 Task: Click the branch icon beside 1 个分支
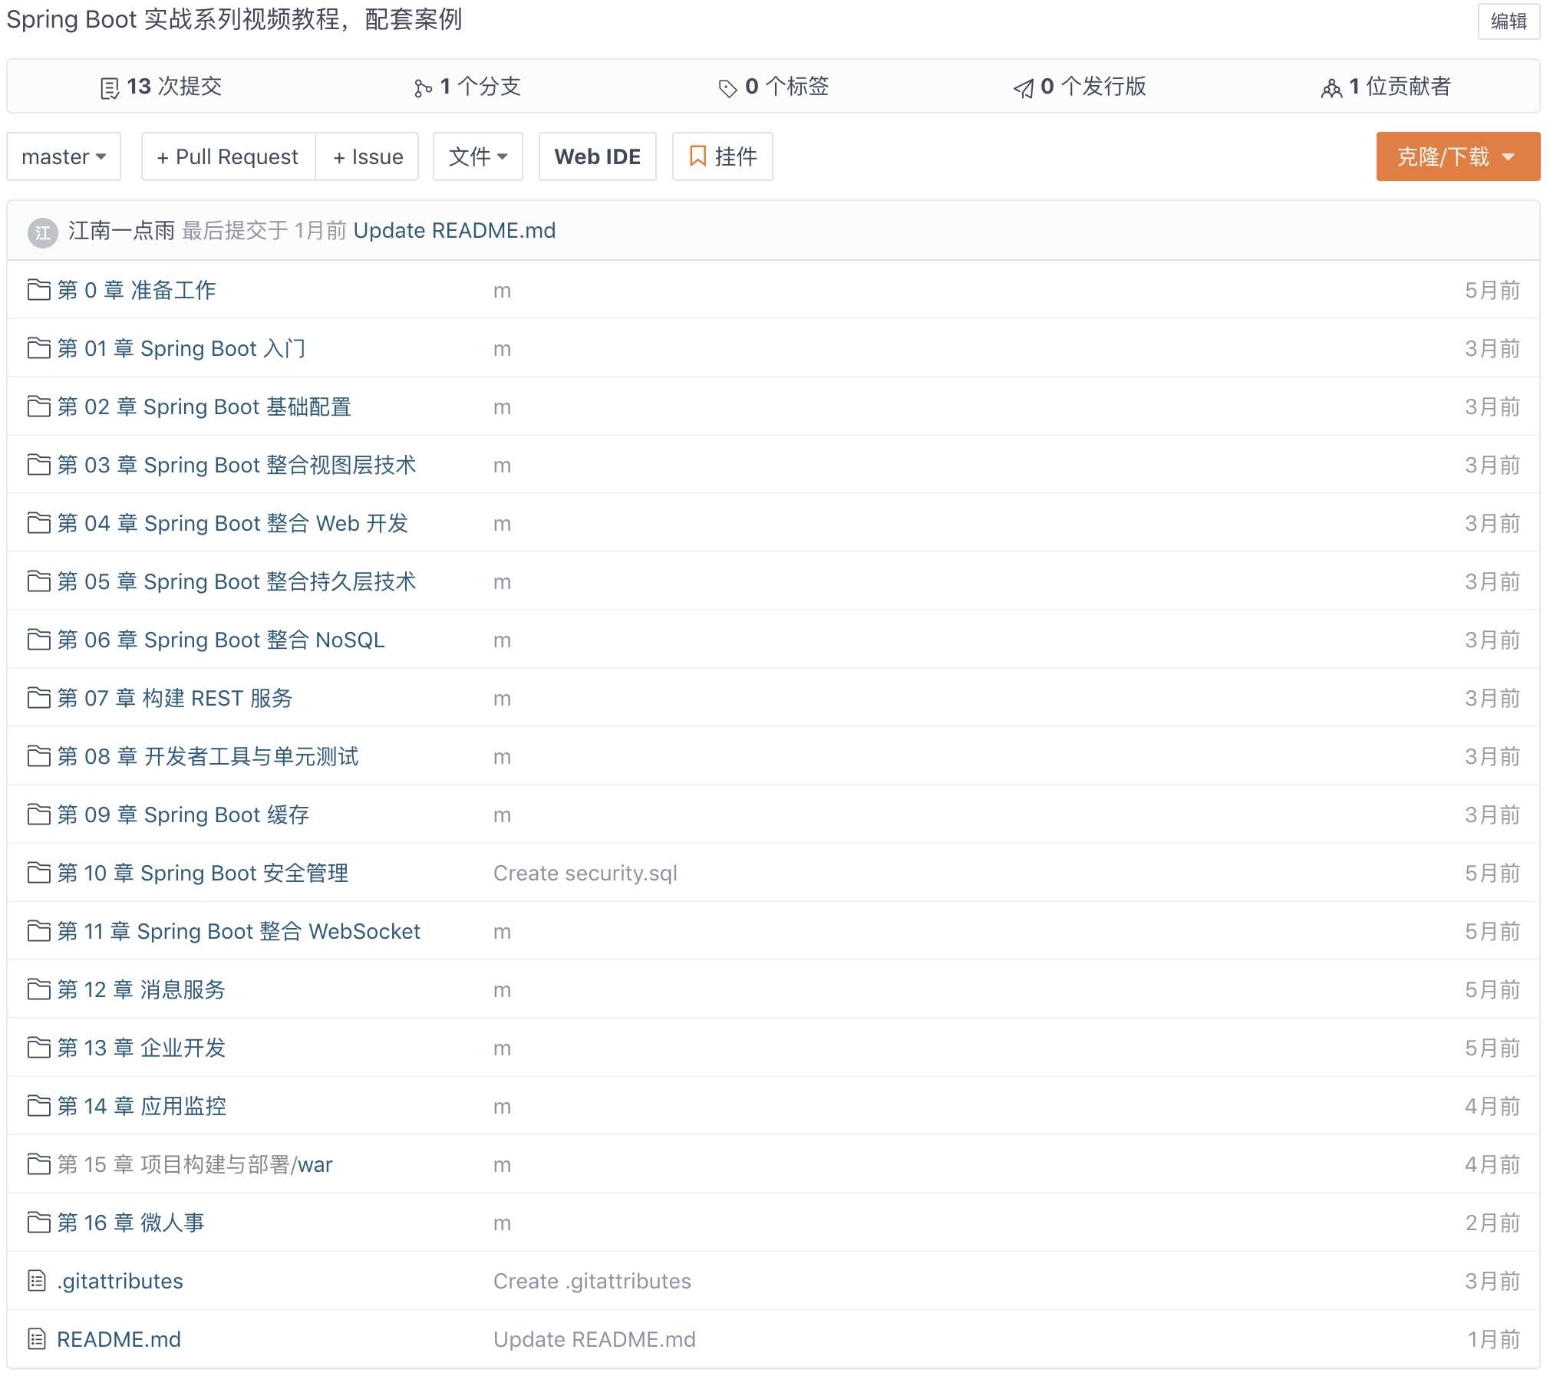423,88
